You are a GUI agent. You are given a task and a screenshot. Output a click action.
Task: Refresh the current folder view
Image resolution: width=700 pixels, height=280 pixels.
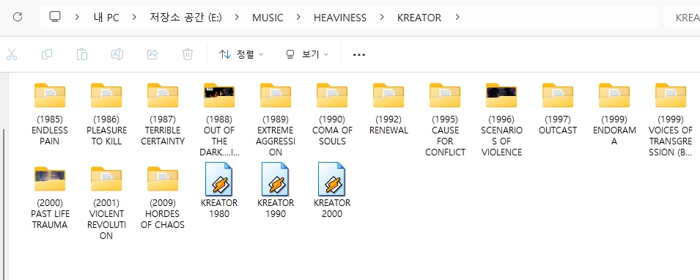(18, 18)
